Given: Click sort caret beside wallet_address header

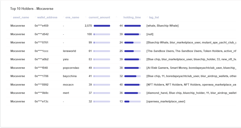Looking at the screenshot, I should pos(36,17).
